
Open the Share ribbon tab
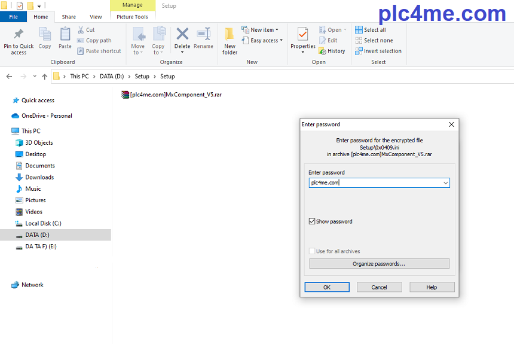[69, 17]
